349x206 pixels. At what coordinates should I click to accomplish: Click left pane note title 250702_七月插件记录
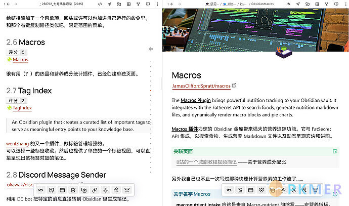click(x=62, y=4)
